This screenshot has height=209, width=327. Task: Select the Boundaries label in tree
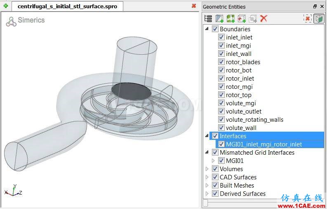point(235,29)
